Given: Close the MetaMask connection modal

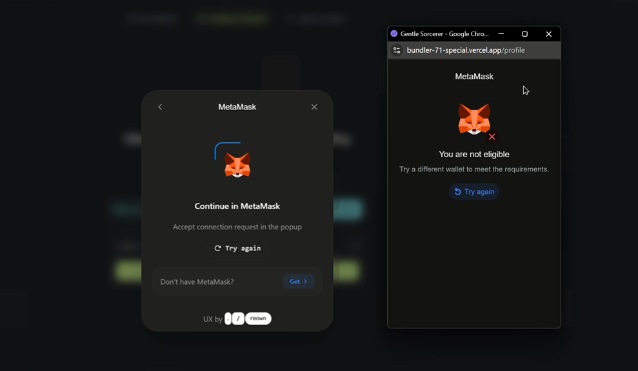Looking at the screenshot, I should [x=314, y=107].
